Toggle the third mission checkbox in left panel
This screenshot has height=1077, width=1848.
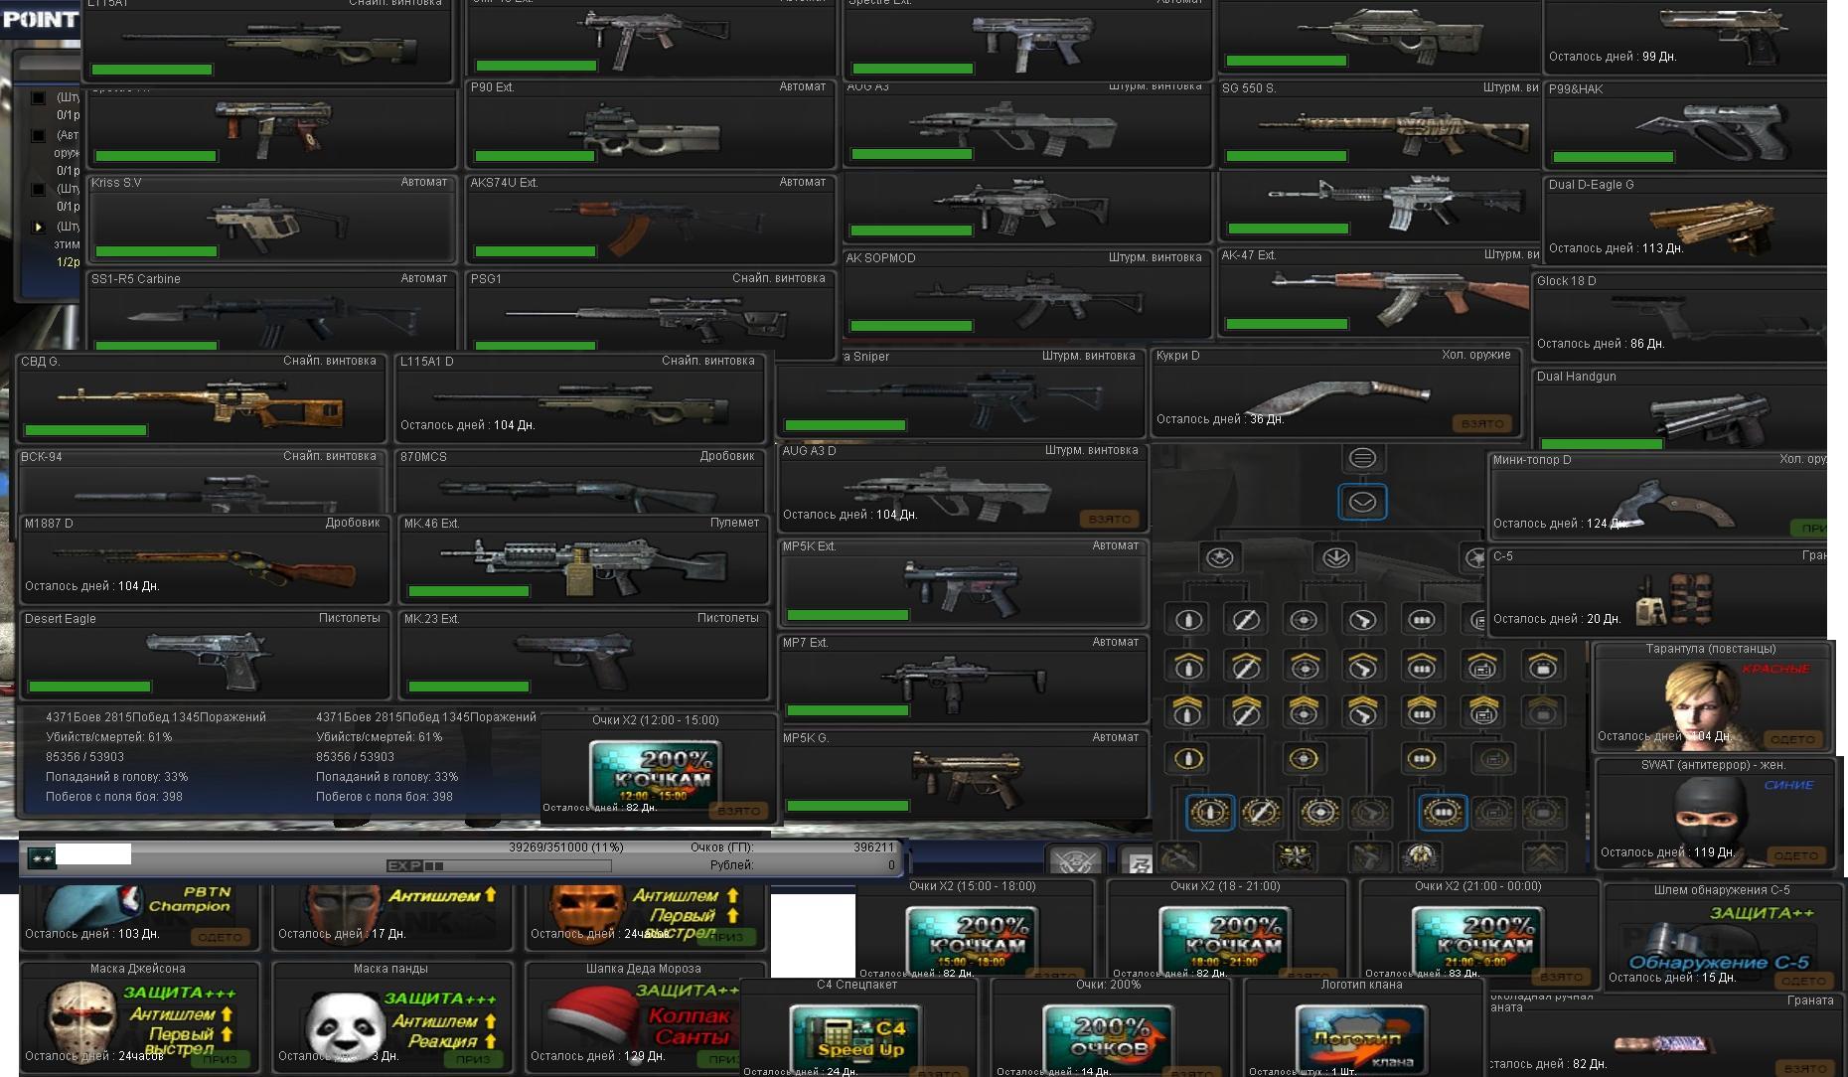point(38,189)
